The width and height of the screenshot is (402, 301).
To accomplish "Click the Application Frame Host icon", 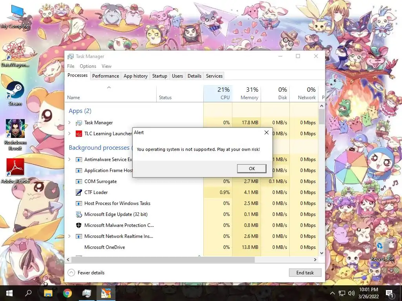I will 79,170.
